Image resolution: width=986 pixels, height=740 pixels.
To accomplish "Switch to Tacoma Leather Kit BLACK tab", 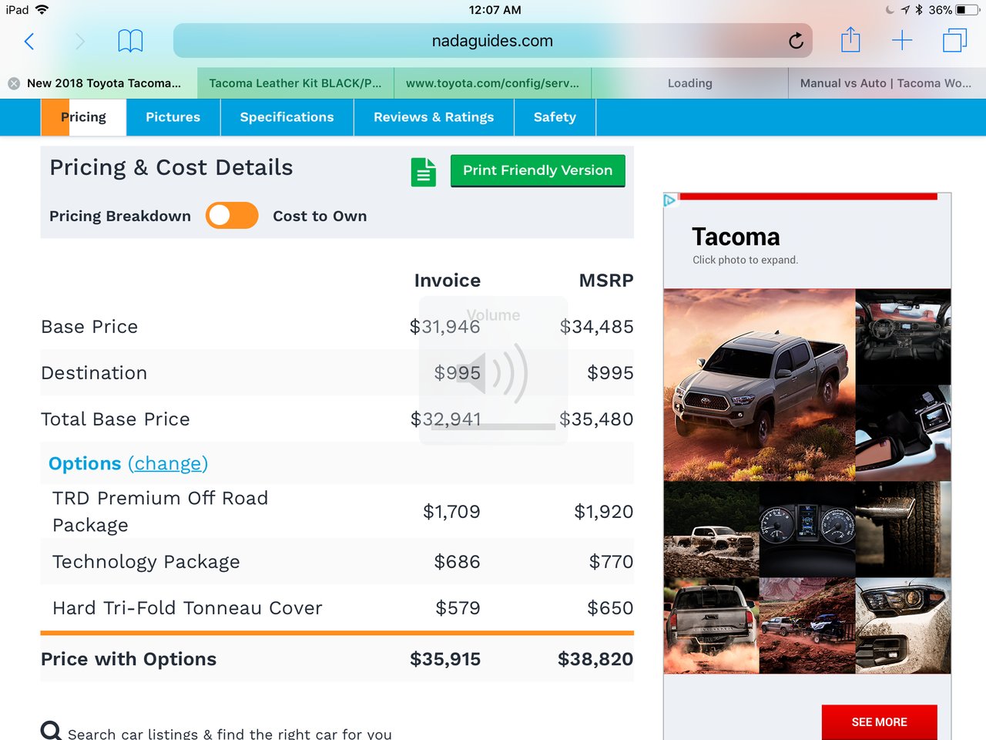I will coord(296,83).
